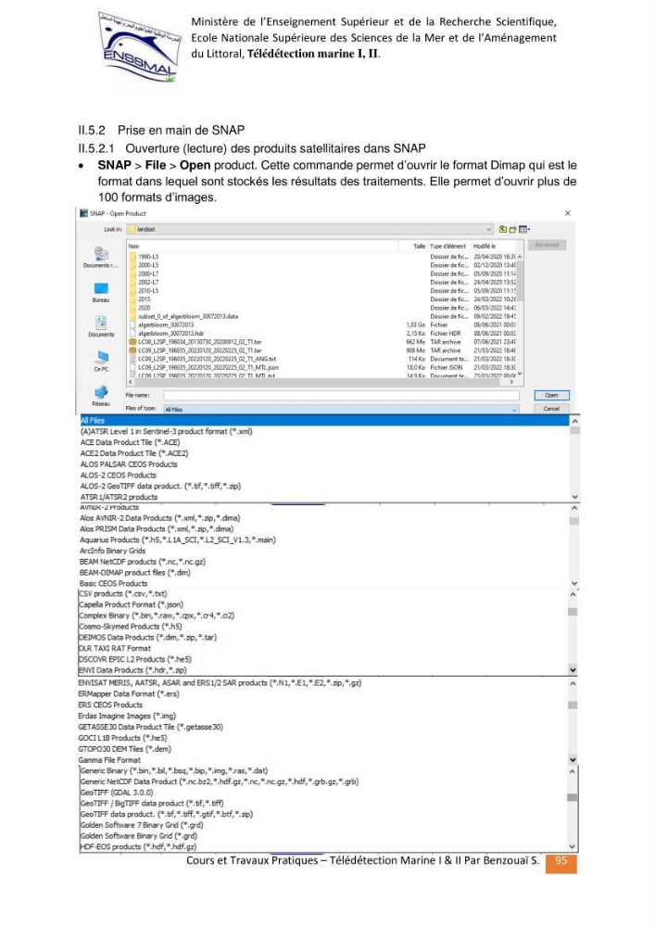Image resolution: width=655 pixels, height=927 pixels.
Task: Choose (A)ATSR Level 1 Sentinel-3 format
Action: pos(166,432)
